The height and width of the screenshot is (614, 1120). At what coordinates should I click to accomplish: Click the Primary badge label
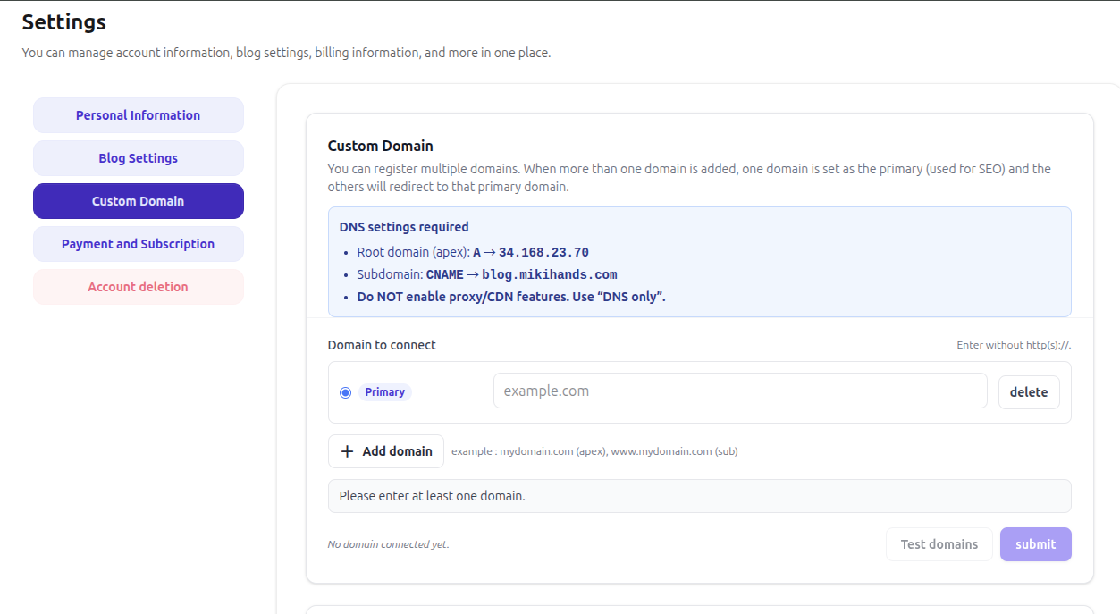[x=384, y=391]
